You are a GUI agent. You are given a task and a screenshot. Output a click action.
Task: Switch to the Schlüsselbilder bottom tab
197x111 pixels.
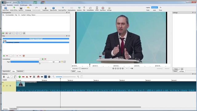coord(14,109)
